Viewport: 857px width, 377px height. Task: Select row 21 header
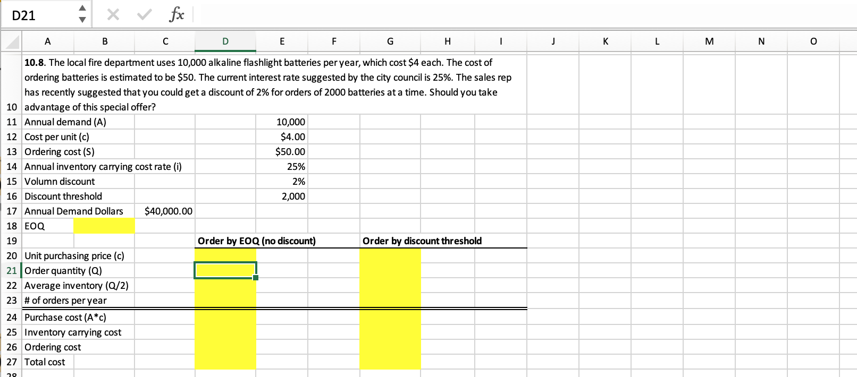(12, 271)
